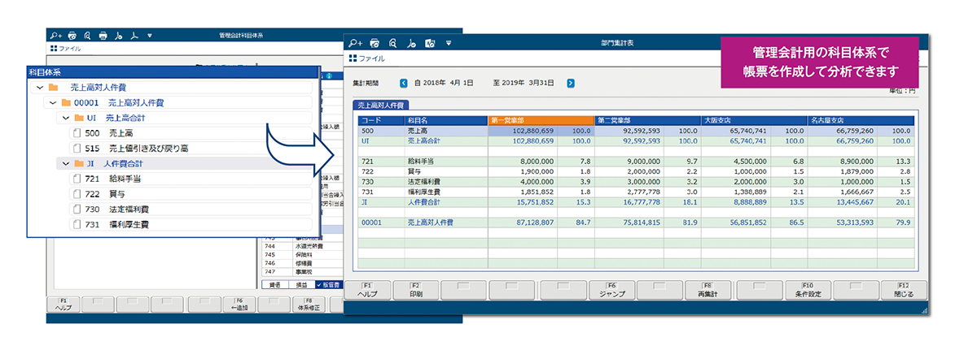The image size is (977, 350).
Task: Select the 大阪支店 column header
Action: pos(753,120)
